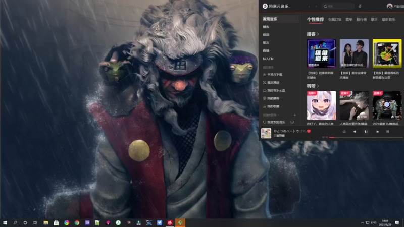The height and width of the screenshot is (227, 404).
Task: Open the 2021最新 DJ live stream
Action: (387, 105)
